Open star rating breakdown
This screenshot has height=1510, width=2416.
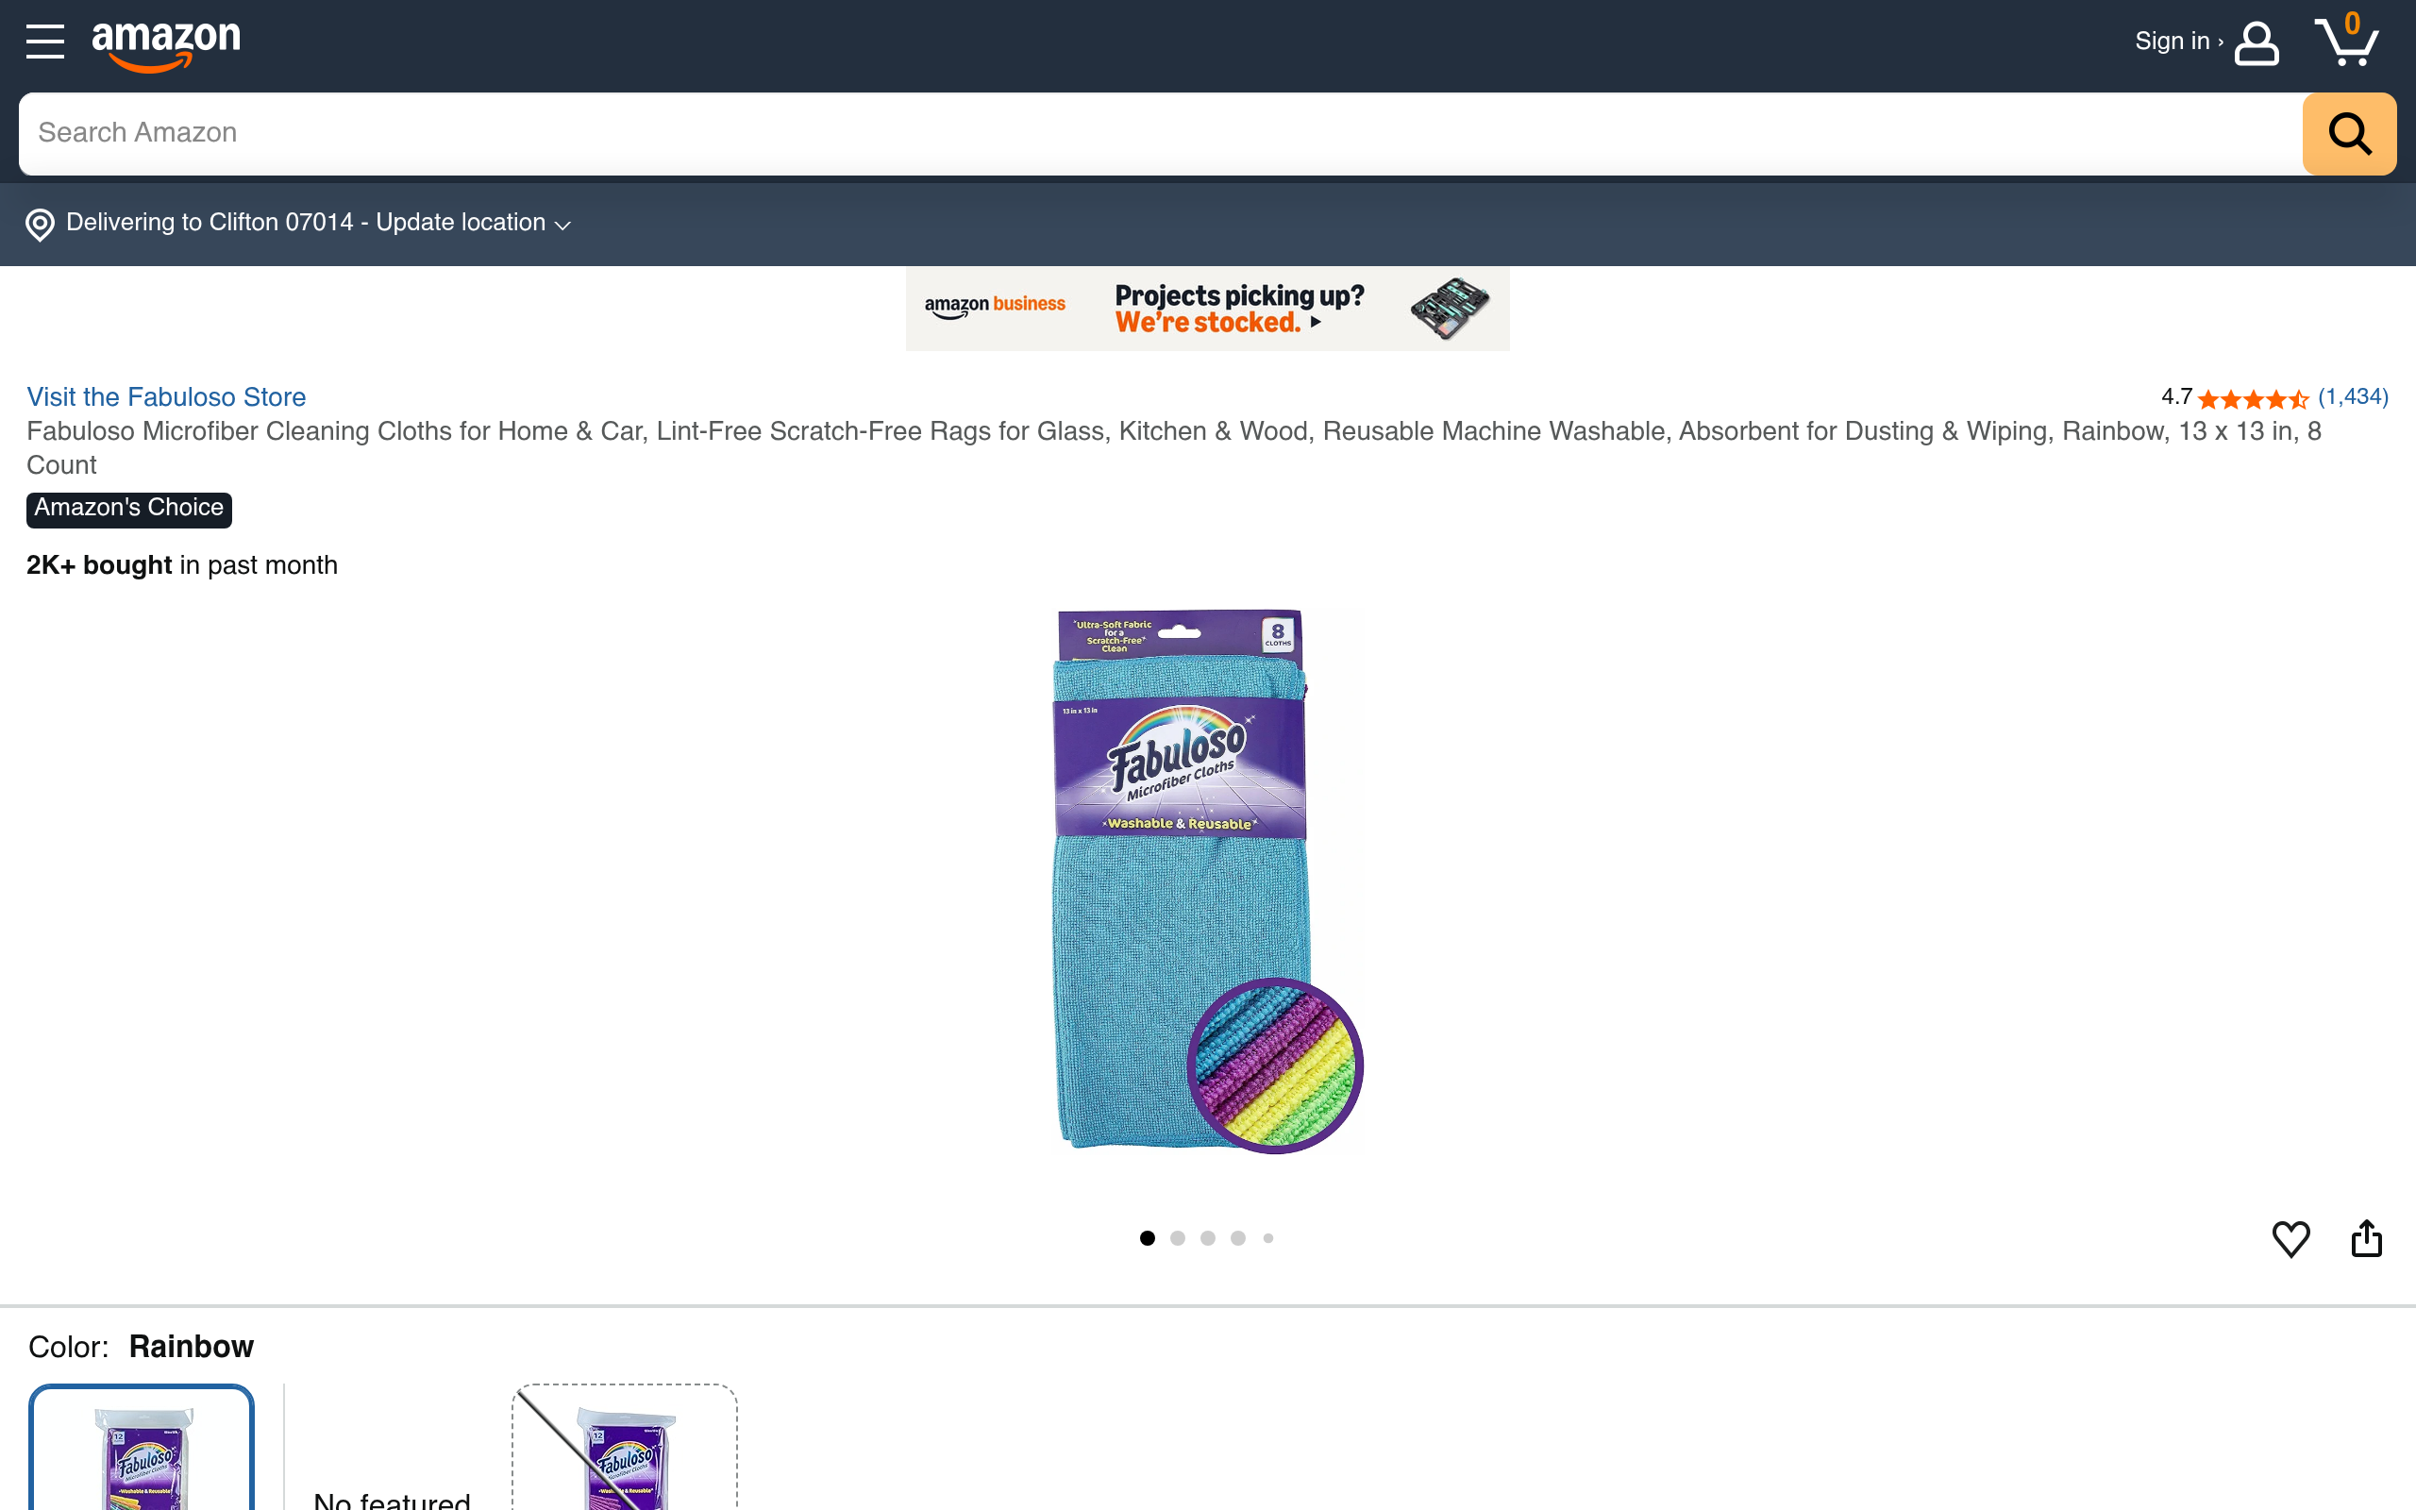(2254, 398)
